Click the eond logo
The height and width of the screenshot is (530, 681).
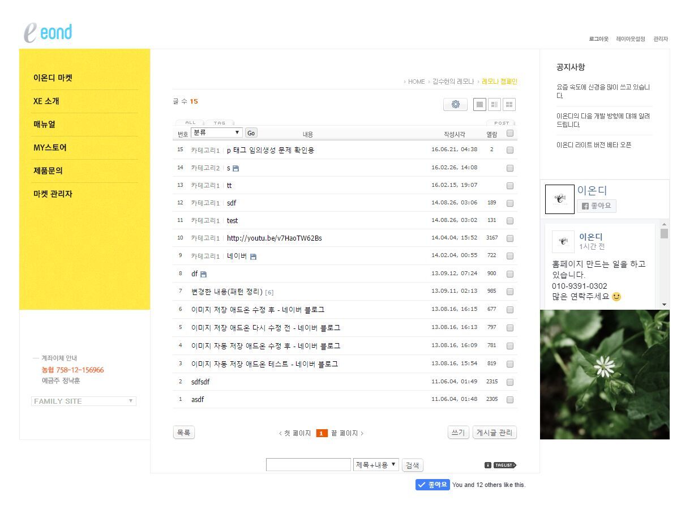(x=48, y=33)
